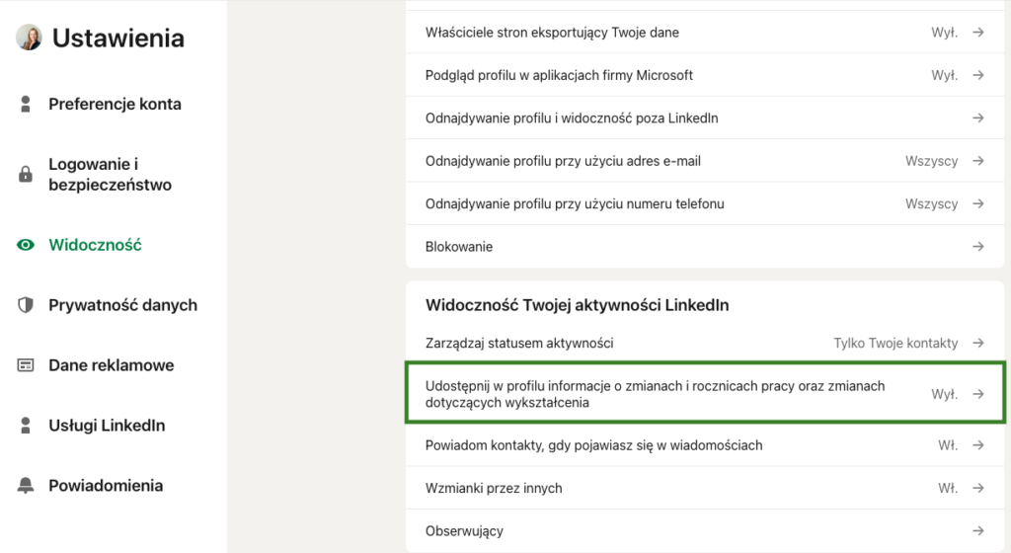Viewport: 1011px width, 553px height.
Task: Open the Blokowanie row arrow
Action: pos(977,247)
